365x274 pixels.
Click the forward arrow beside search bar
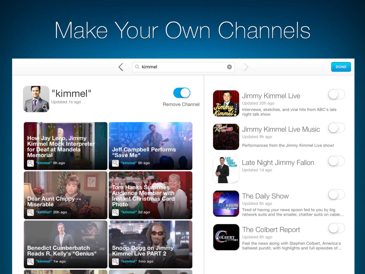[246, 67]
